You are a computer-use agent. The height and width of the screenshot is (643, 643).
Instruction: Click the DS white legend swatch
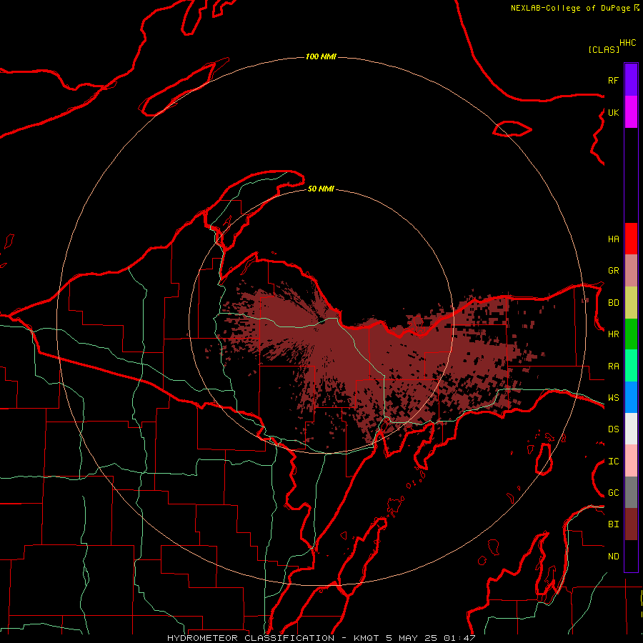[631, 429]
